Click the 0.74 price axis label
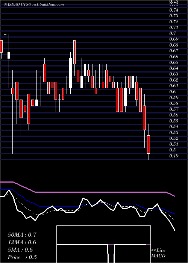Viewport: 188px width, 263px height. tap(174, 10)
